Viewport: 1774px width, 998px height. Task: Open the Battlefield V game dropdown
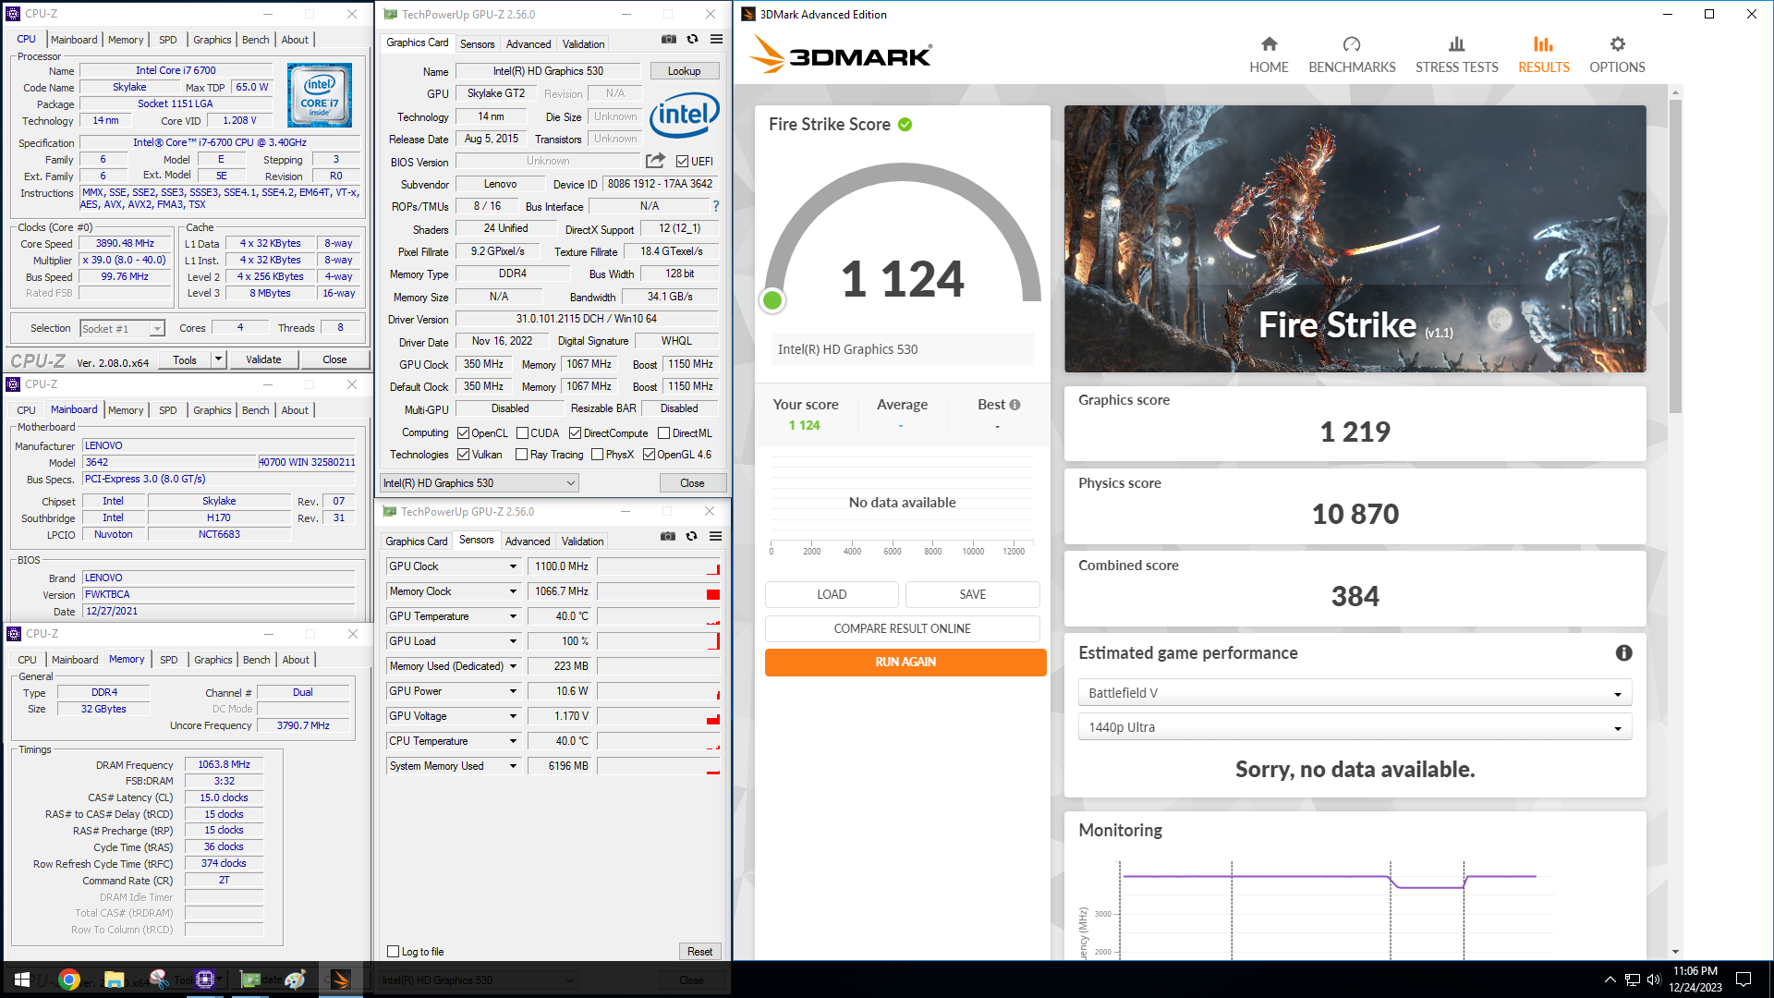[1355, 693]
